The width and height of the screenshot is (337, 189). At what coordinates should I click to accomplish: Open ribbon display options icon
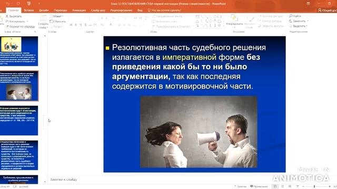coord(308,4)
